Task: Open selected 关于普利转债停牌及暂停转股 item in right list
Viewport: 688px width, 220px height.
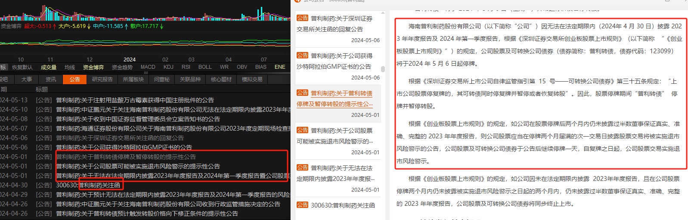Action: tap(338, 104)
